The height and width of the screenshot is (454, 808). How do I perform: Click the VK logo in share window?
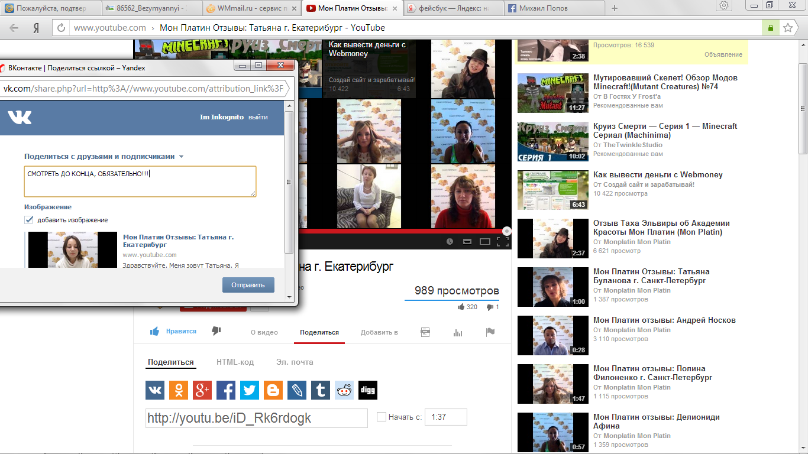point(20,117)
